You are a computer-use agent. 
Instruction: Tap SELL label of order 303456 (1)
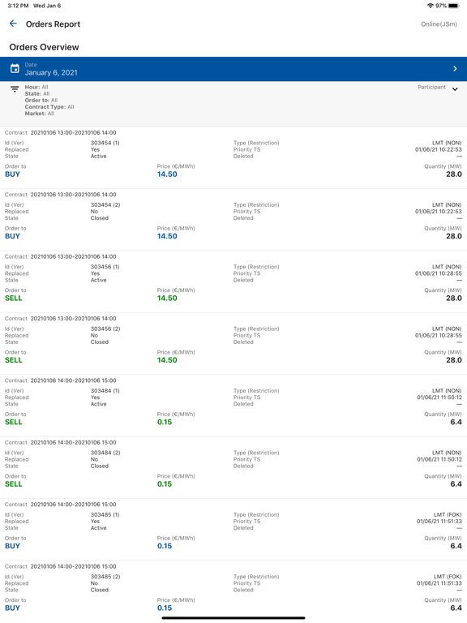[14, 298]
